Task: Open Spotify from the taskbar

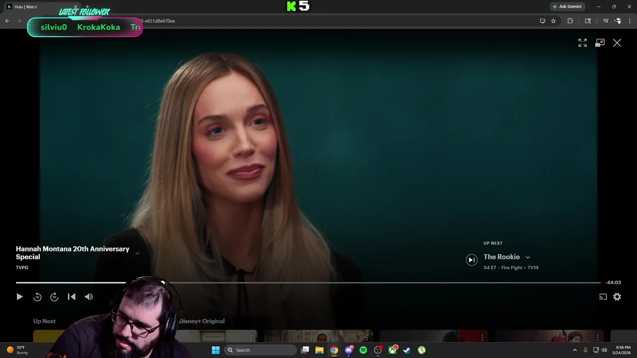Action: pyautogui.click(x=363, y=350)
